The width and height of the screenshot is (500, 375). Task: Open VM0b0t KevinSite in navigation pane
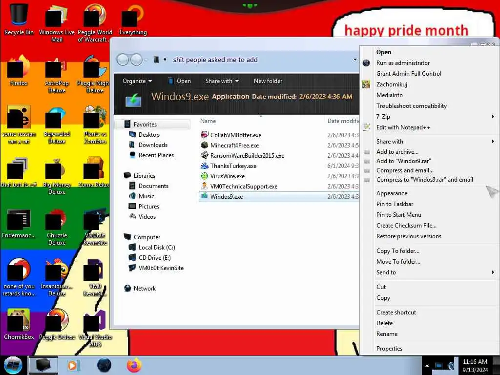[x=161, y=268]
